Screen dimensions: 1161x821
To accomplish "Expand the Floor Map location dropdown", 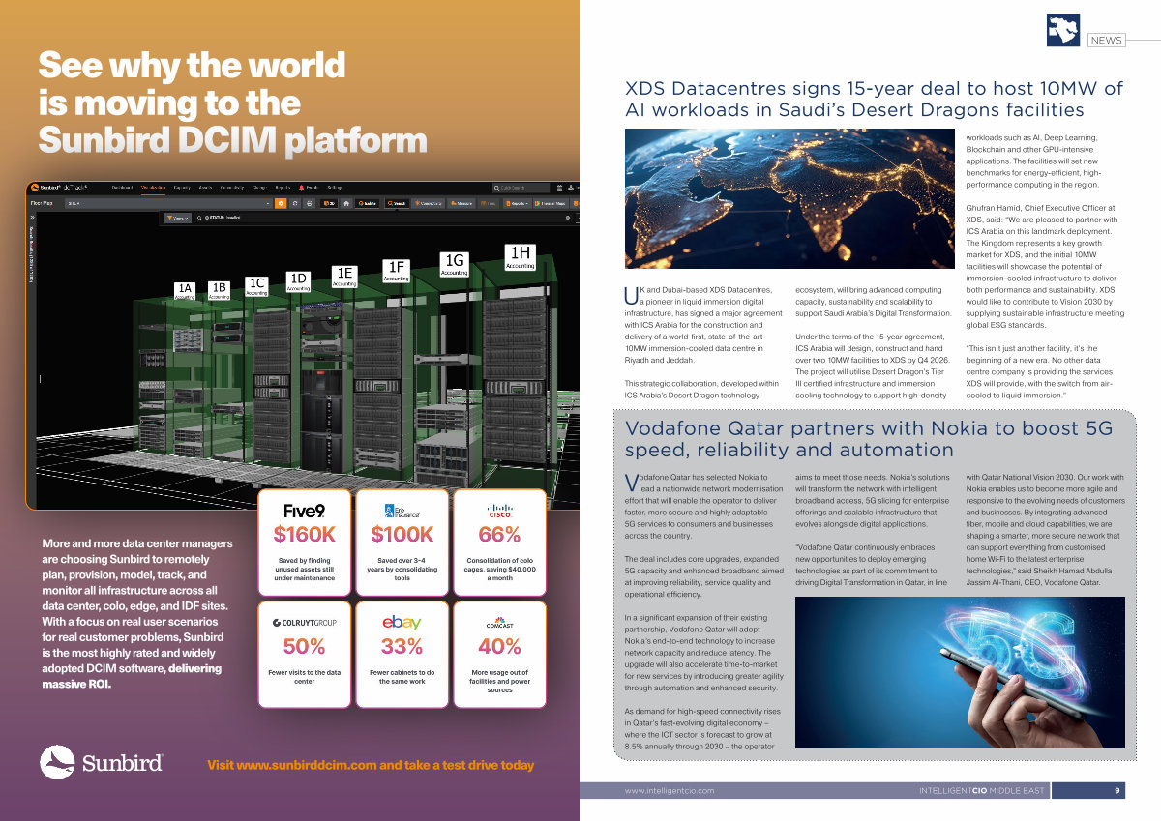I will (x=167, y=204).
